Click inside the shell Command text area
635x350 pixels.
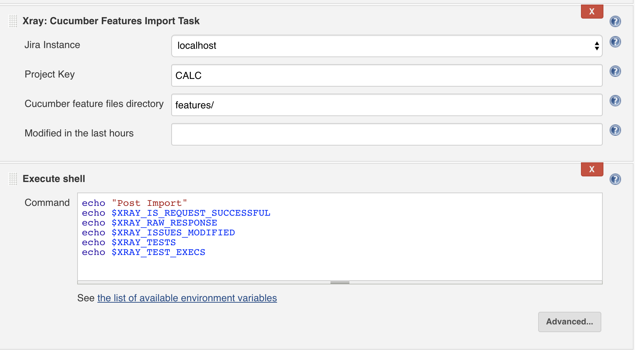point(340,237)
